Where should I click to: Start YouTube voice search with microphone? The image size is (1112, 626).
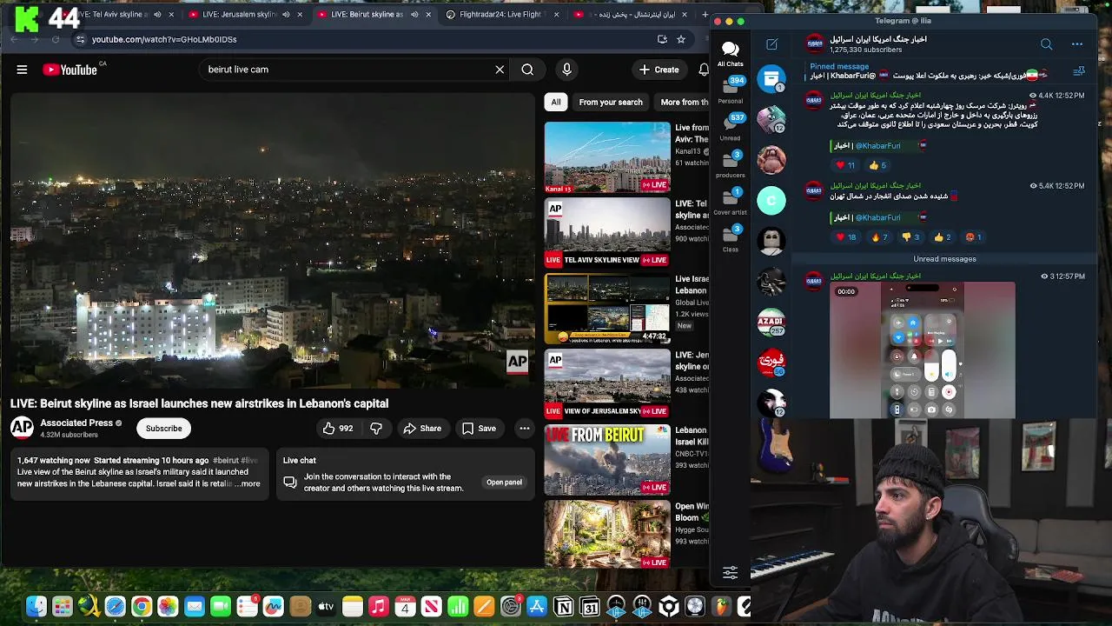click(x=566, y=70)
